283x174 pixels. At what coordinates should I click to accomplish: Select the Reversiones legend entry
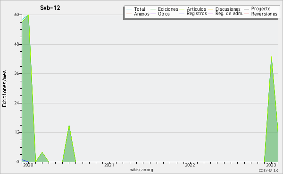[264, 14]
